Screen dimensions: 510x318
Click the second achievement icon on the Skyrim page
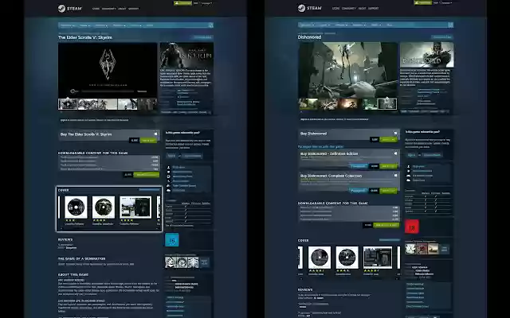coord(182,262)
